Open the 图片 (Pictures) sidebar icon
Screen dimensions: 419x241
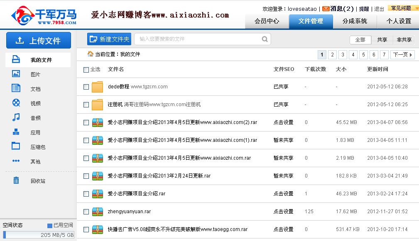(x=16, y=74)
